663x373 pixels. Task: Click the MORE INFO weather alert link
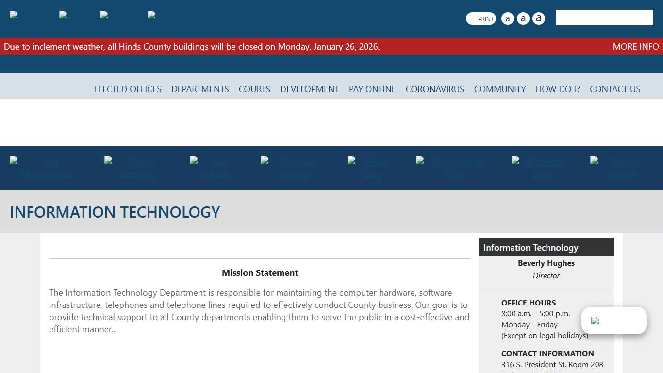coord(636,46)
